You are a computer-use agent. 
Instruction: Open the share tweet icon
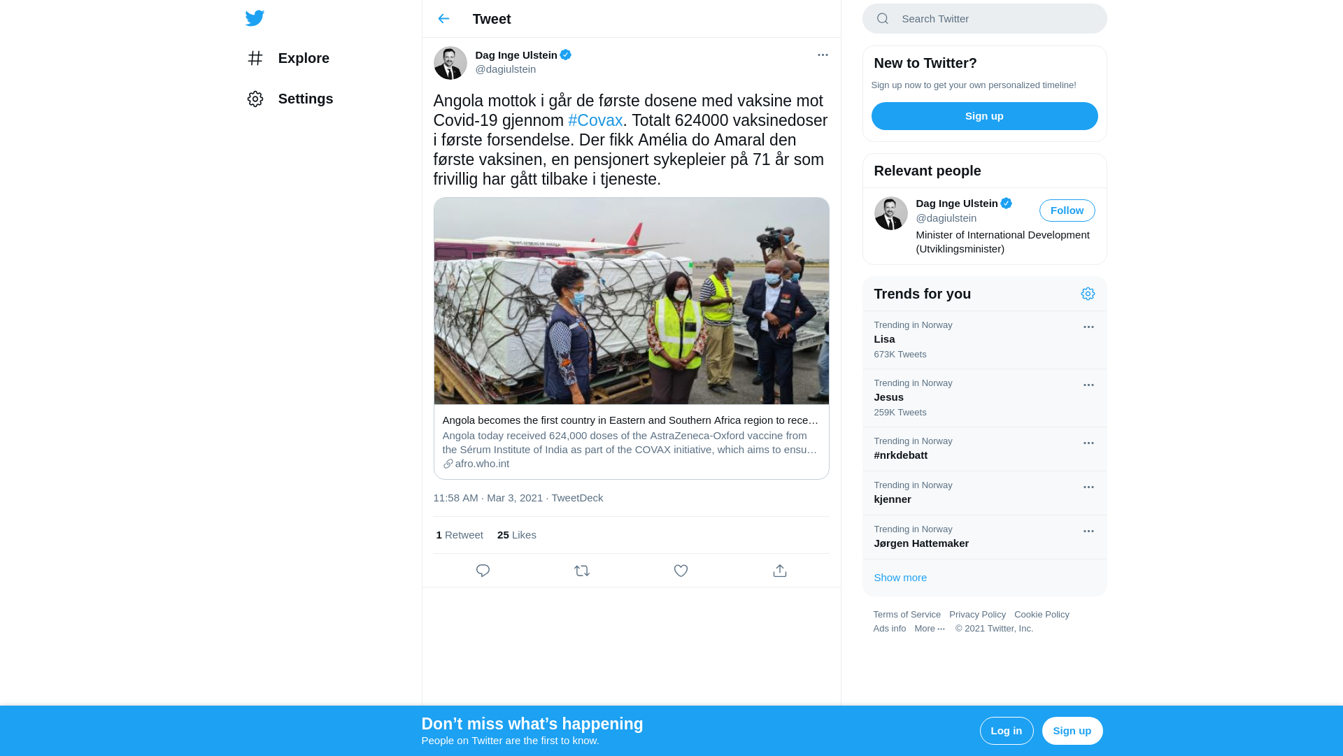point(780,571)
